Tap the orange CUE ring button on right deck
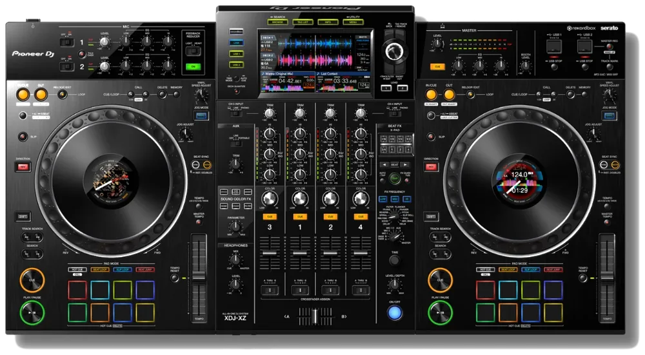Viewport: 645px width, 355px height. pyautogui.click(x=440, y=280)
